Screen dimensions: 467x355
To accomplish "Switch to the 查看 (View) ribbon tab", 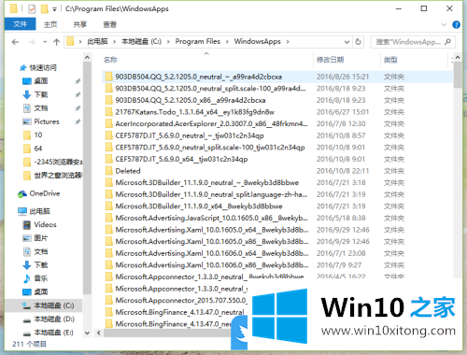I will 109,24.
